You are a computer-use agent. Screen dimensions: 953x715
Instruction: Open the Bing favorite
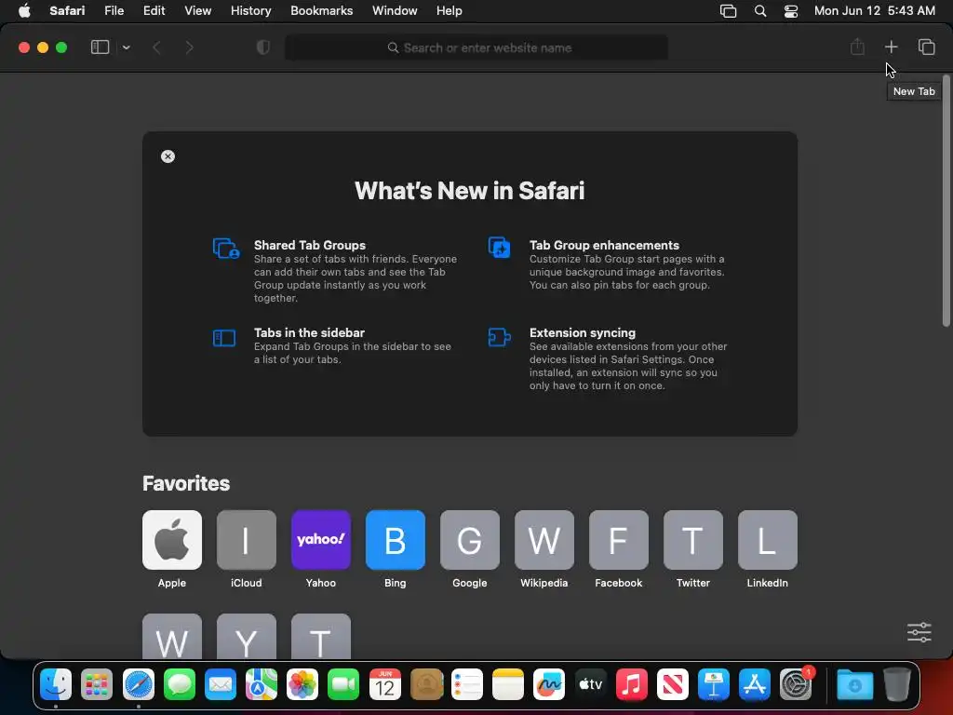click(395, 540)
